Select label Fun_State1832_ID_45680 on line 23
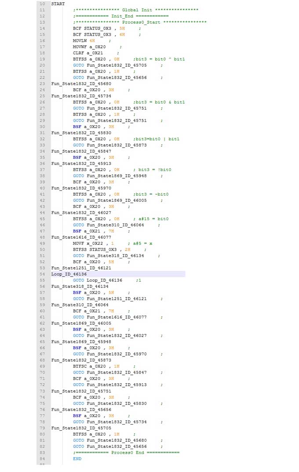 pos(81,84)
